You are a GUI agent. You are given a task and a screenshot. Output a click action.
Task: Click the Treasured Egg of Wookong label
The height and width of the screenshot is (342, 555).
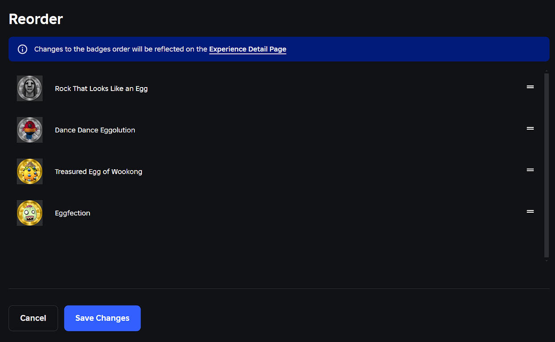99,171
